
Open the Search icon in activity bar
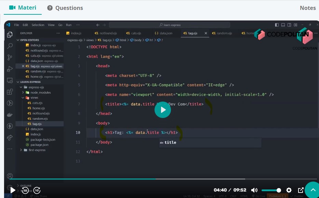(x=10, y=46)
